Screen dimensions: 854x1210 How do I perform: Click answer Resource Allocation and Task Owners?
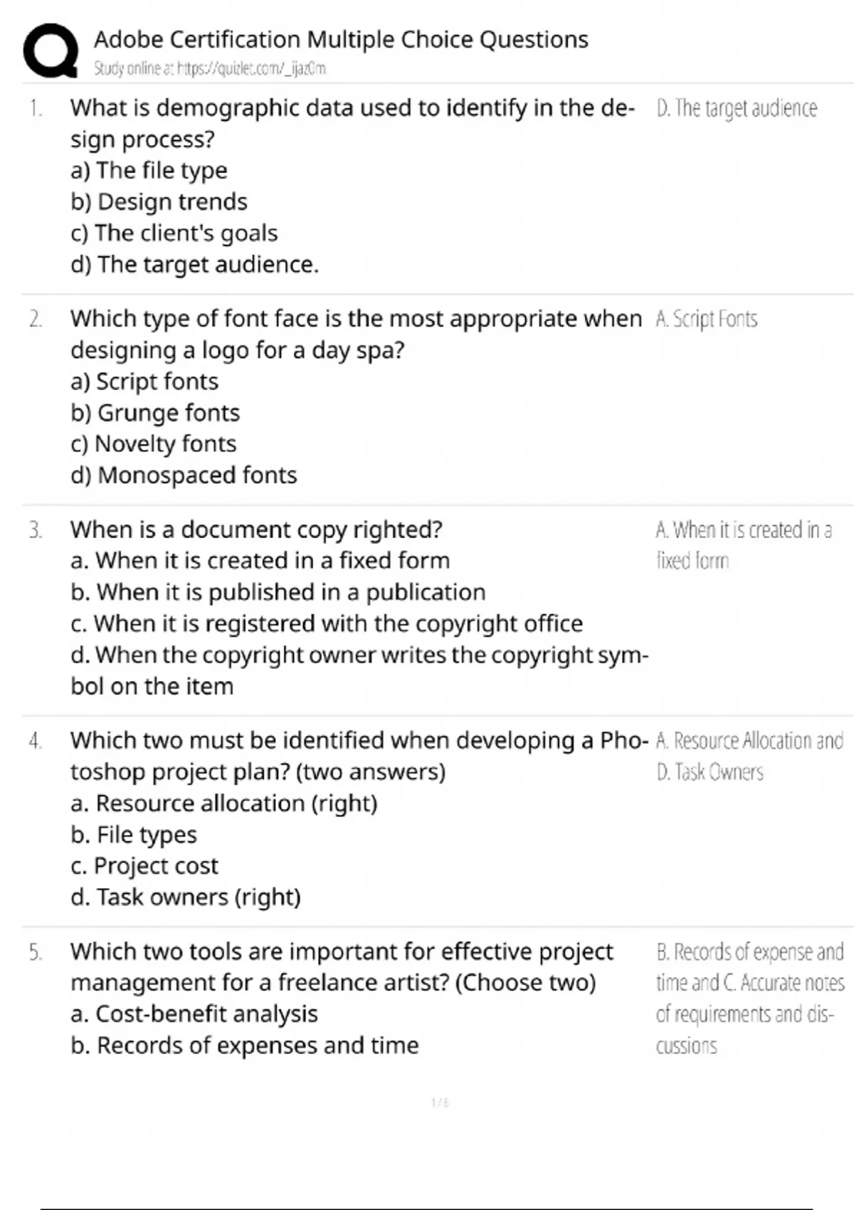749,756
